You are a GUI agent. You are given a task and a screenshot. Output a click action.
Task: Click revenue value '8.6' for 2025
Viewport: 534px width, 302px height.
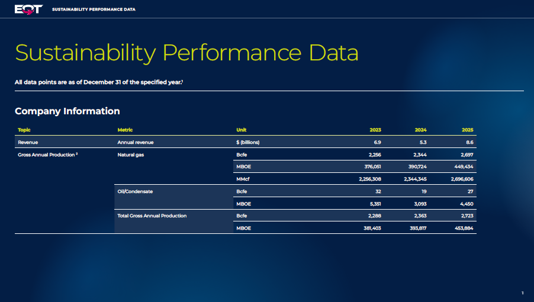tap(469, 142)
